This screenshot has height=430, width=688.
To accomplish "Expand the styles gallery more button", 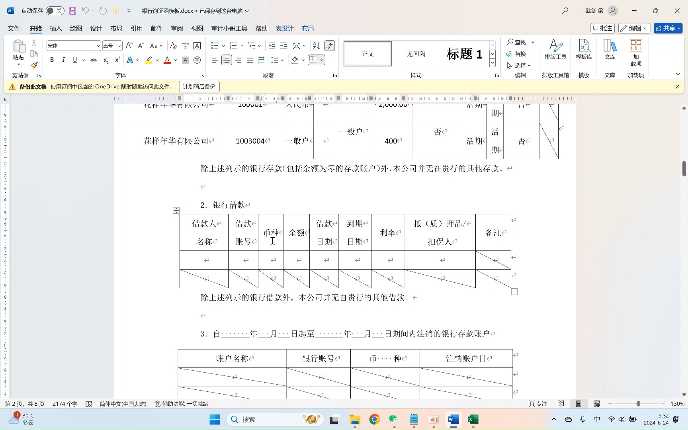I will click(493, 63).
